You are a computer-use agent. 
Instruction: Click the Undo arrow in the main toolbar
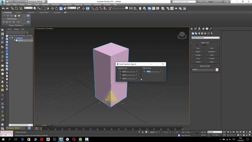pos(3,8)
